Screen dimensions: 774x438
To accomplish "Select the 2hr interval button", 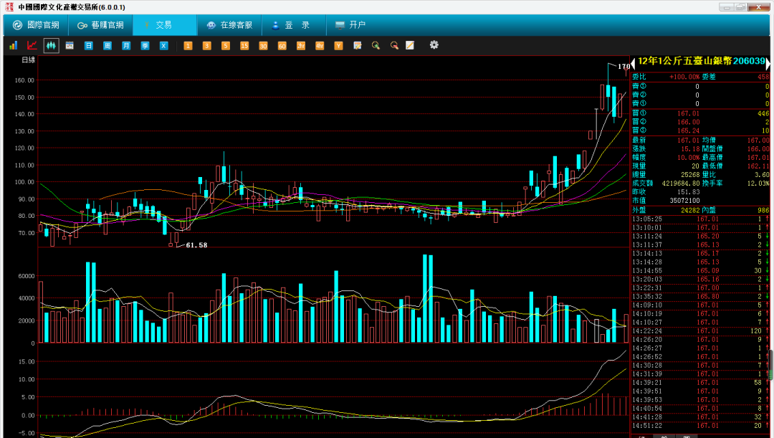I will pyautogui.click(x=300, y=45).
